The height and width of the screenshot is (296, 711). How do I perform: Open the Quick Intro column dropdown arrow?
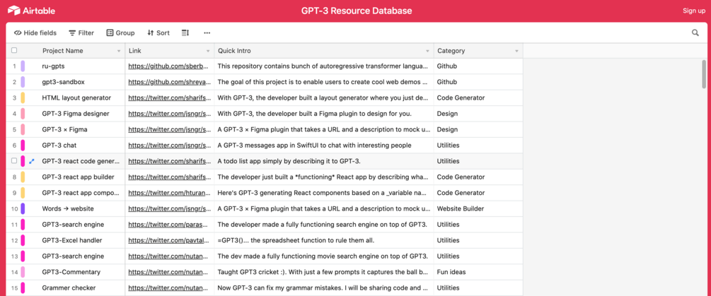(x=427, y=51)
